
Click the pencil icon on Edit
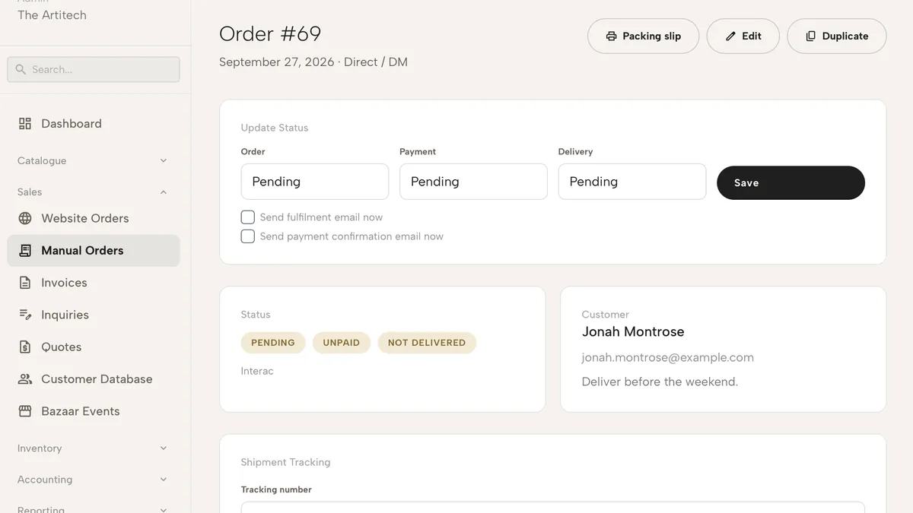click(x=730, y=36)
